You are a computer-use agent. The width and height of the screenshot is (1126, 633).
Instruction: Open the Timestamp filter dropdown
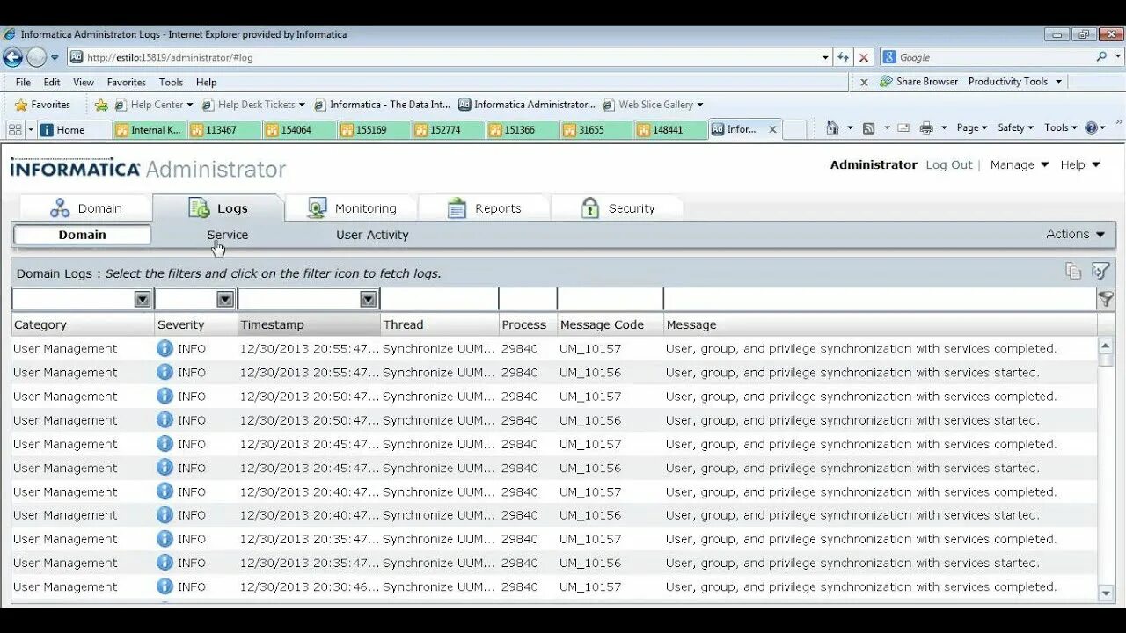[x=369, y=300]
